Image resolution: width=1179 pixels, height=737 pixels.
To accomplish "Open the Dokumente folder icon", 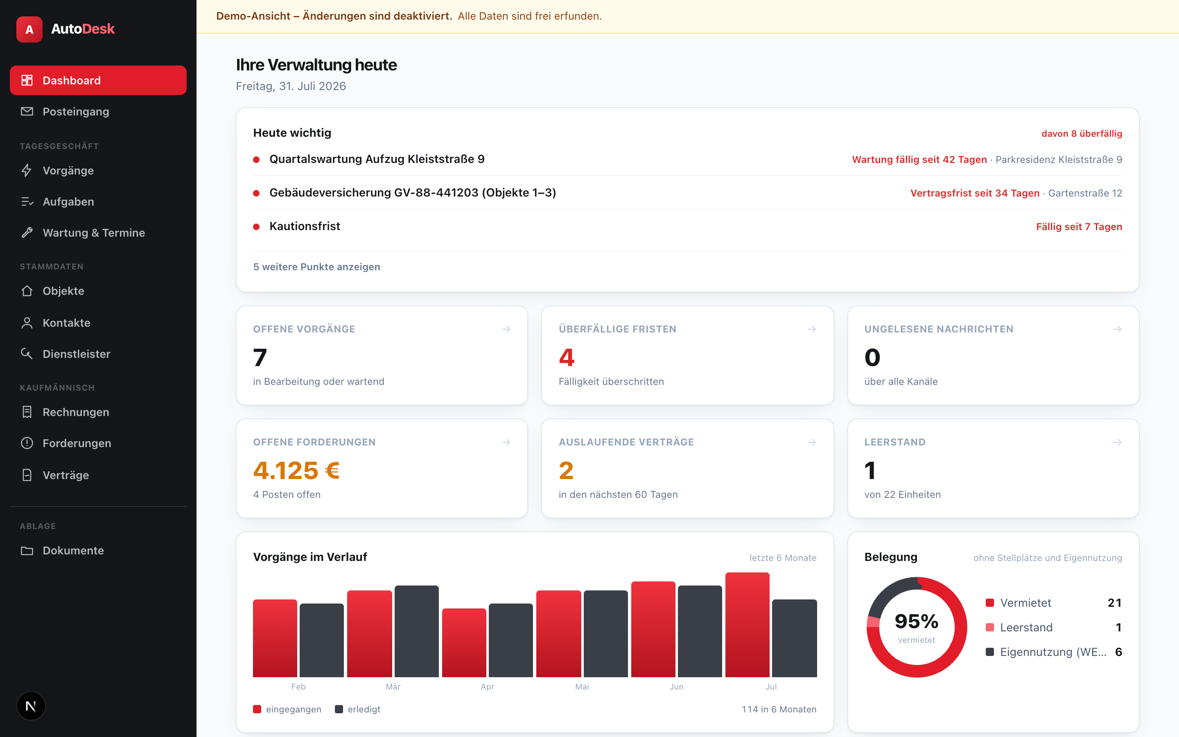I will click(x=27, y=551).
